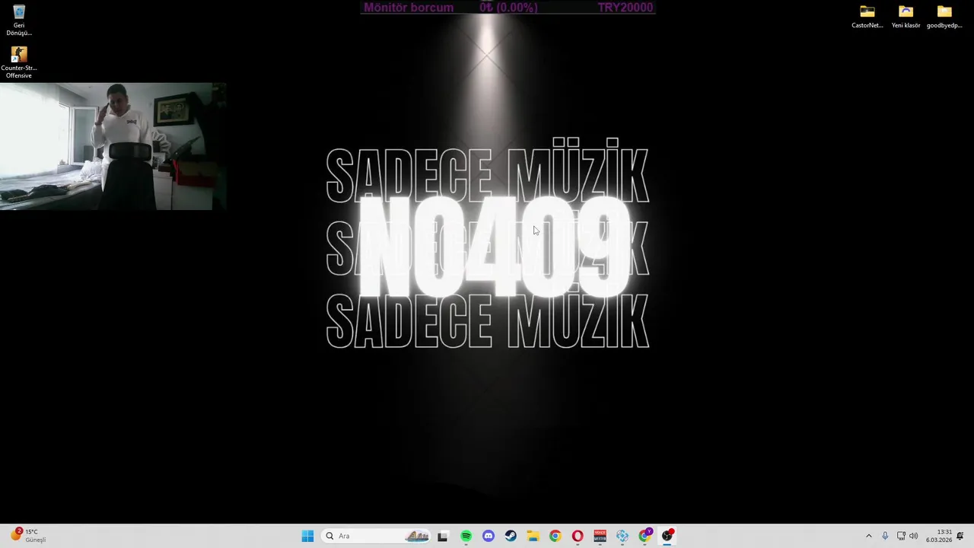Screen dimensions: 974x548
Task: Open Spotify from the taskbar
Action: click(466, 536)
